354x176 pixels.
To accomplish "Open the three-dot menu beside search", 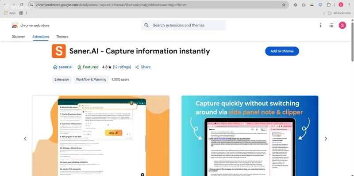I will [320, 26].
